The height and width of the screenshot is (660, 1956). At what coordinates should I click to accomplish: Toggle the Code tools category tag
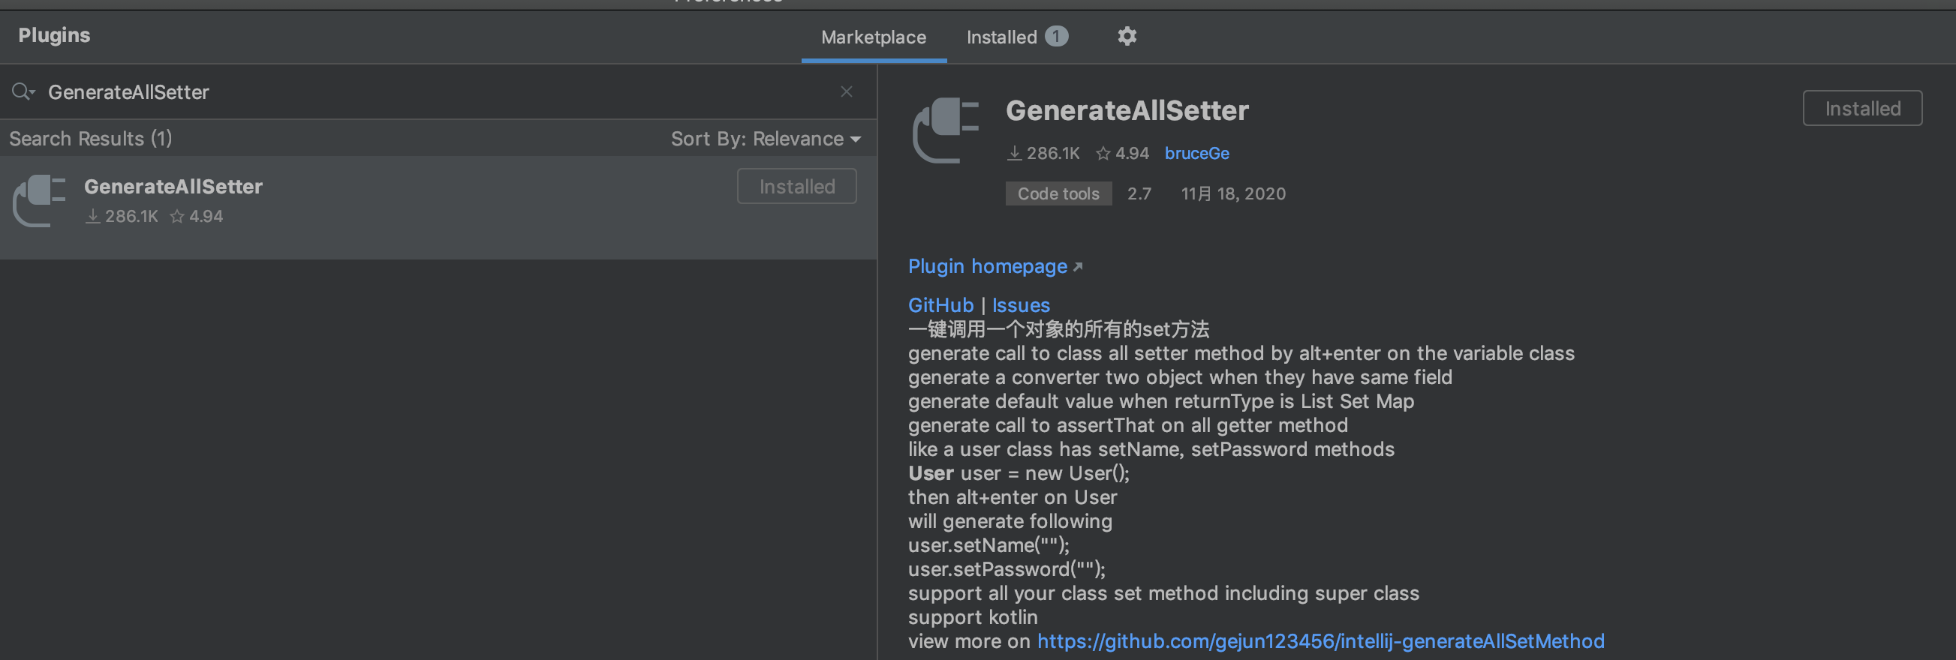click(x=1058, y=193)
